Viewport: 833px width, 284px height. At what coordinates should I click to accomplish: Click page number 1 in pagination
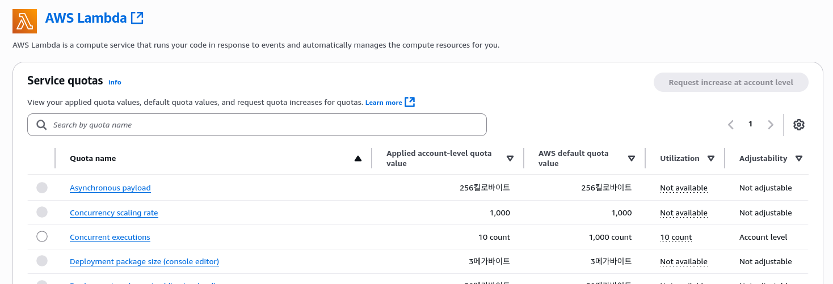point(750,124)
